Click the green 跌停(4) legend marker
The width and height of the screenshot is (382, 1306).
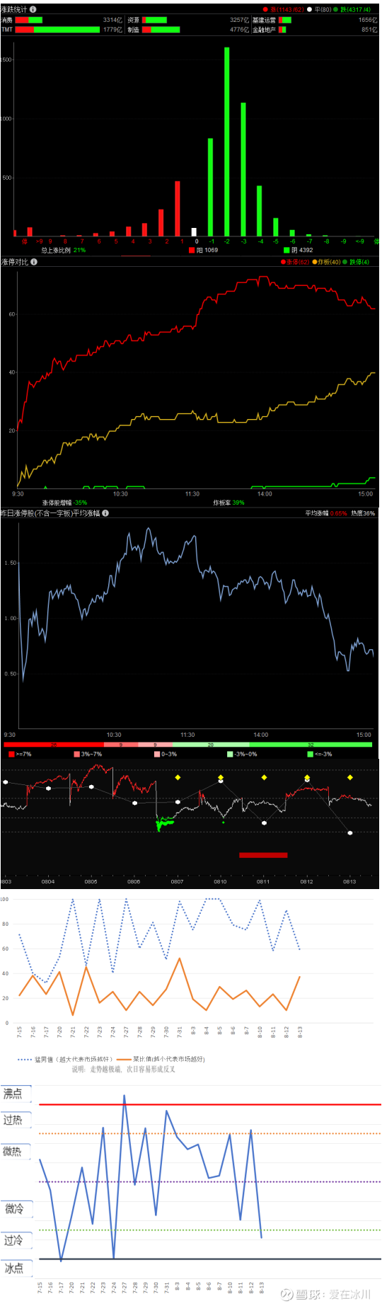pos(345,262)
